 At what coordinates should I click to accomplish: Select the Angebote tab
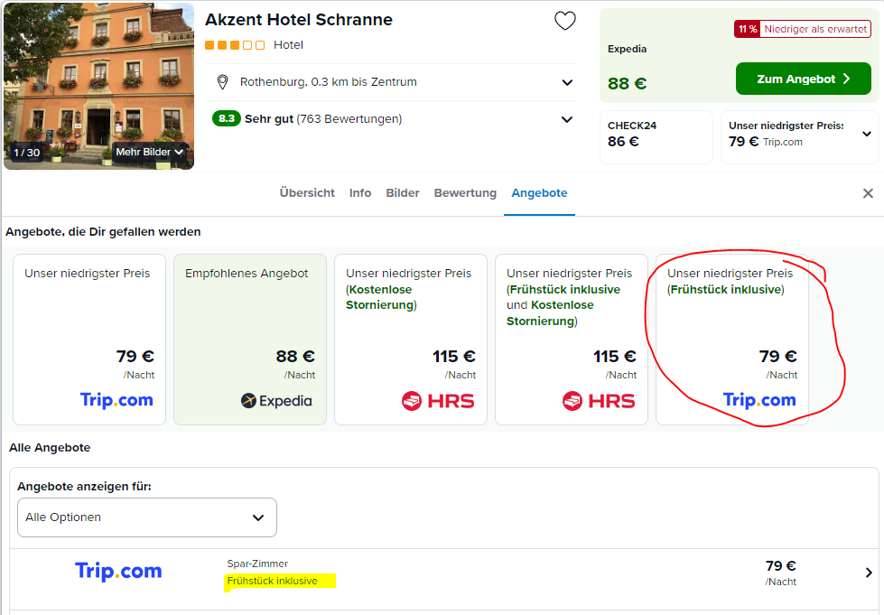[x=540, y=192]
